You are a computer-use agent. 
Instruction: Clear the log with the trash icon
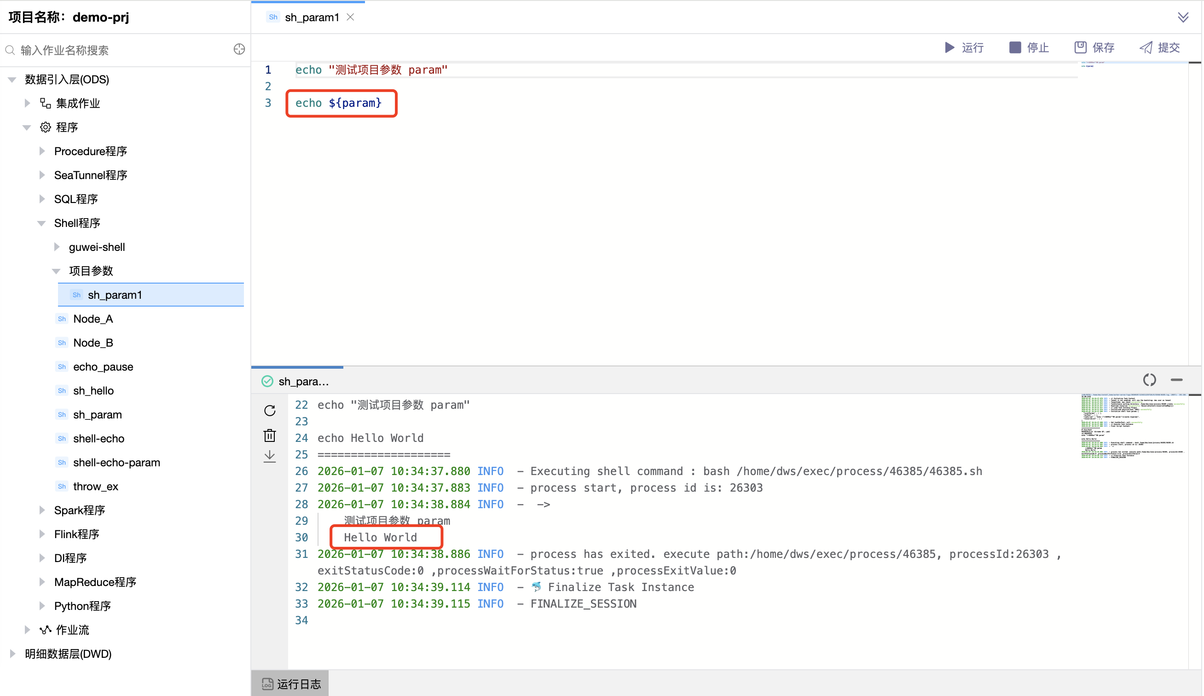(x=269, y=435)
